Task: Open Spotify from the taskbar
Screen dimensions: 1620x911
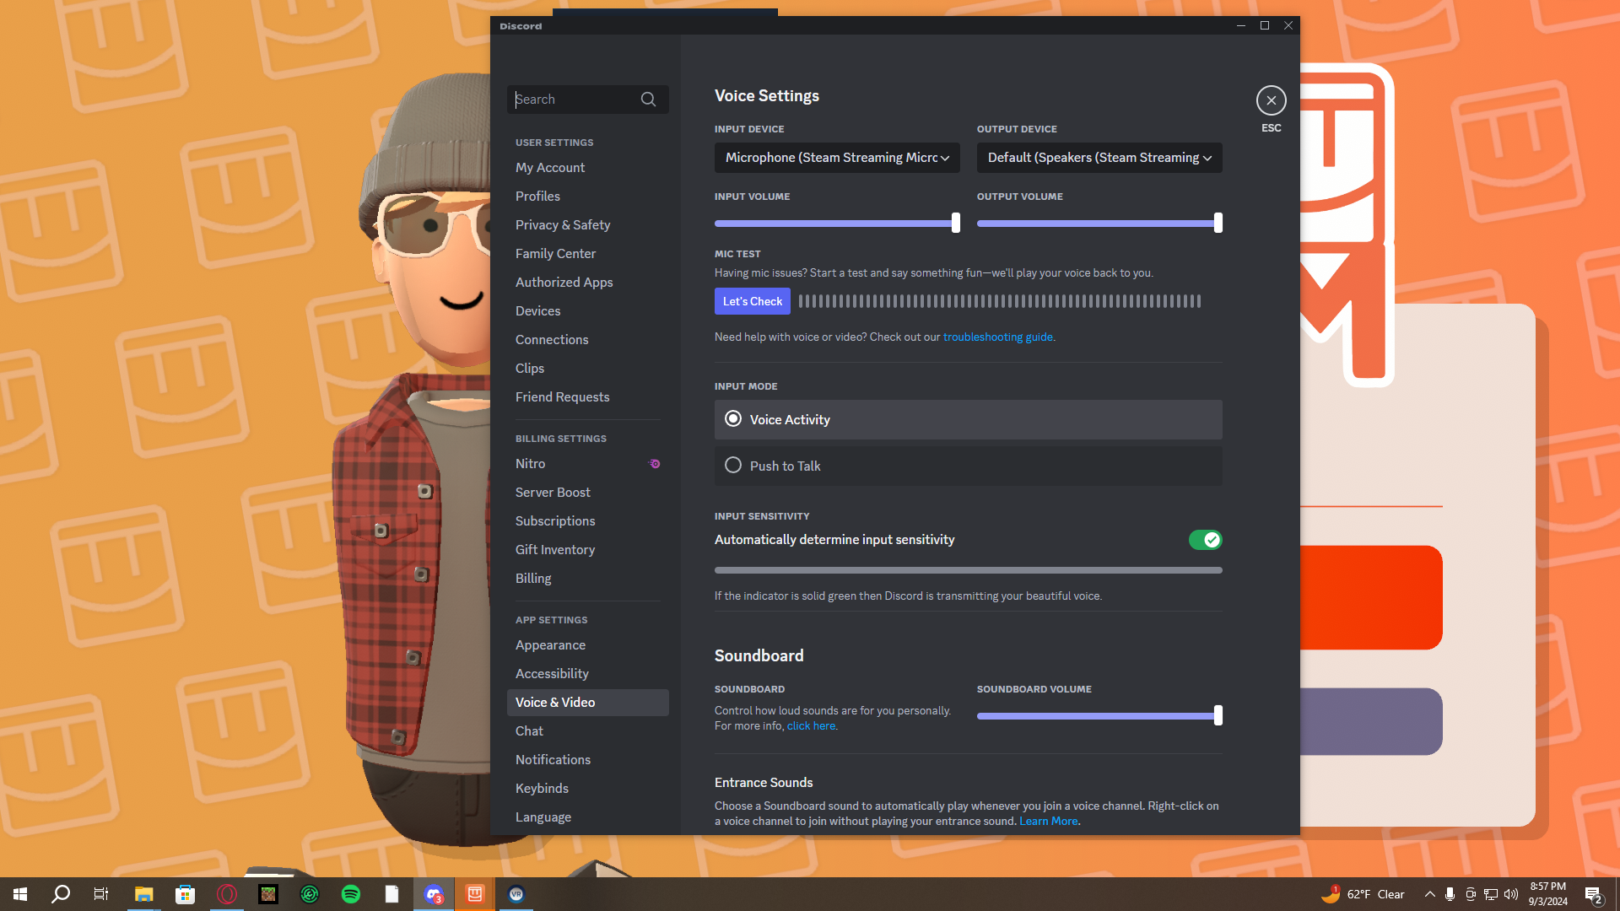Action: coord(351,894)
